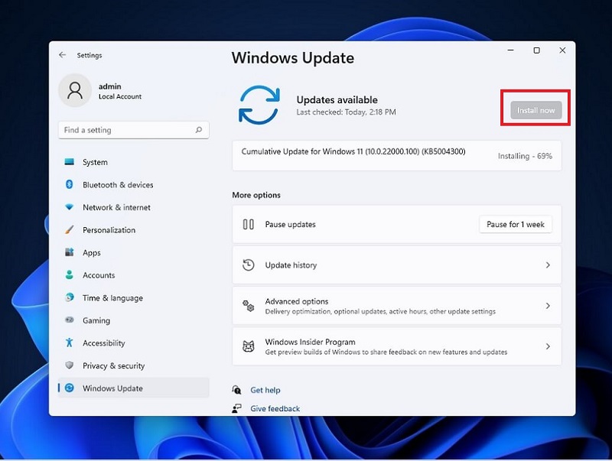Open Windows Insider Program via its chevron
612x461 pixels.
(548, 346)
